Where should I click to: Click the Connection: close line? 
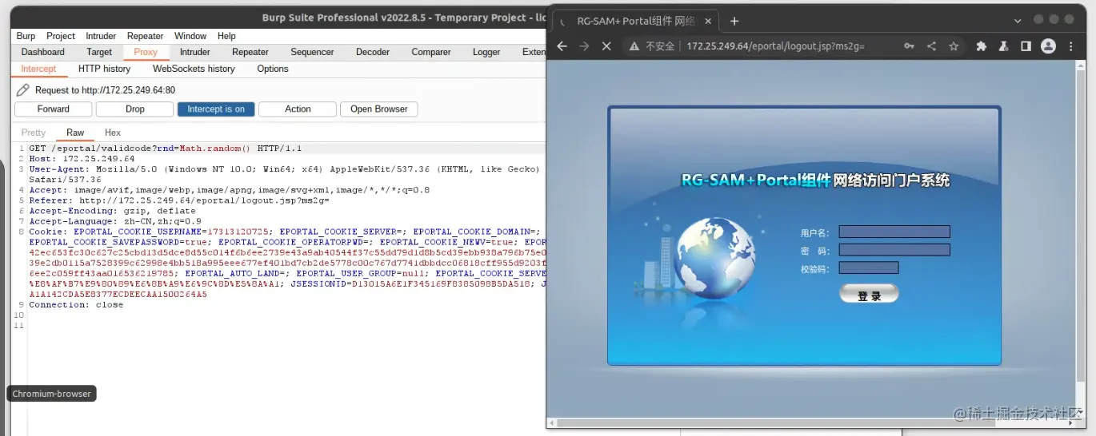[76, 304]
